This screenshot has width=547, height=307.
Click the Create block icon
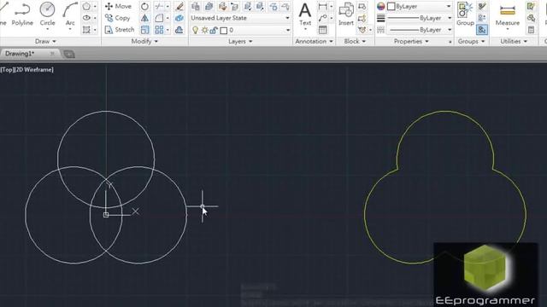click(x=362, y=6)
